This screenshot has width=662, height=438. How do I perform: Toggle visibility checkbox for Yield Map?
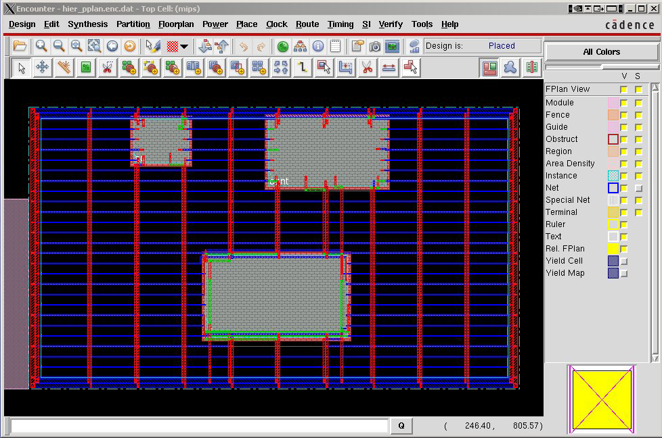tap(624, 273)
